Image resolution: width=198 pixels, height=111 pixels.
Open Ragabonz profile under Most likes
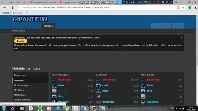(108, 102)
